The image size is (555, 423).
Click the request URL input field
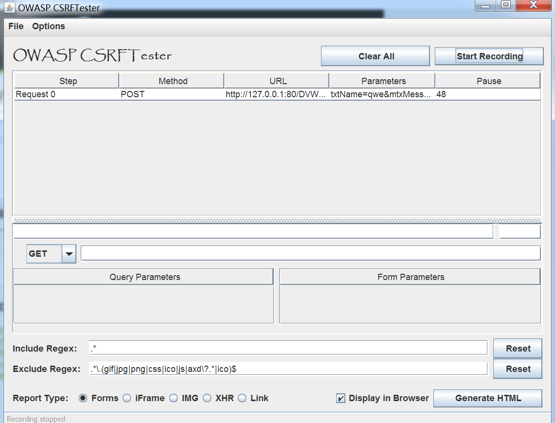coord(311,253)
